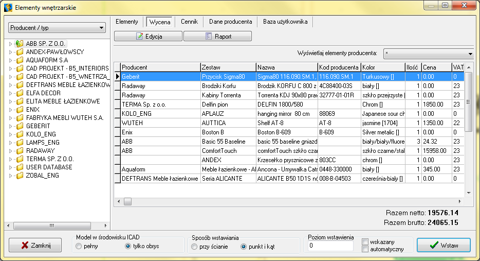Image resolution: width=480 pixels, height=261 pixels.
Task: Click the ZOBAL_ENG folder icon
Action: (20, 176)
